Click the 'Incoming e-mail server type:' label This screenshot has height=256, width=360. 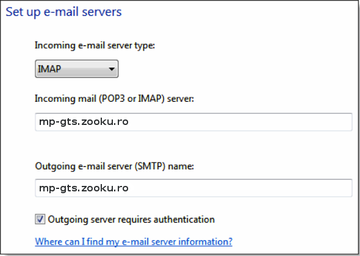tap(95, 46)
